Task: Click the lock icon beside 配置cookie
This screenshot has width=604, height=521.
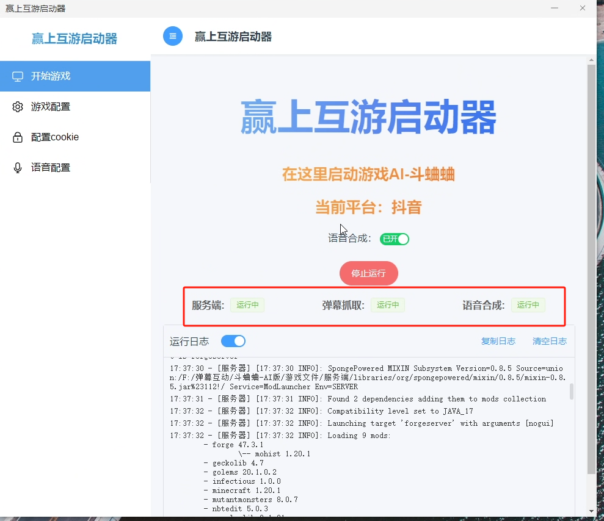Action: pos(18,137)
